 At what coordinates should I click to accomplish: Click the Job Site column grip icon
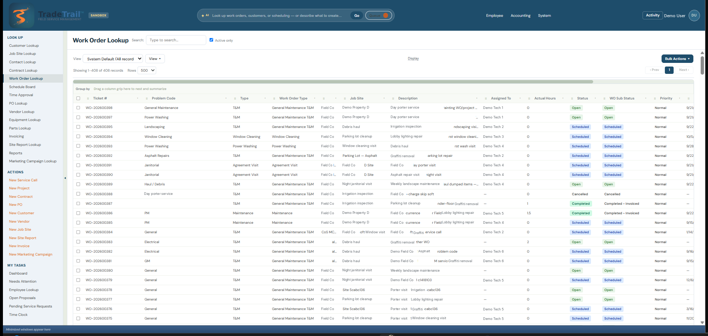tap(345, 98)
